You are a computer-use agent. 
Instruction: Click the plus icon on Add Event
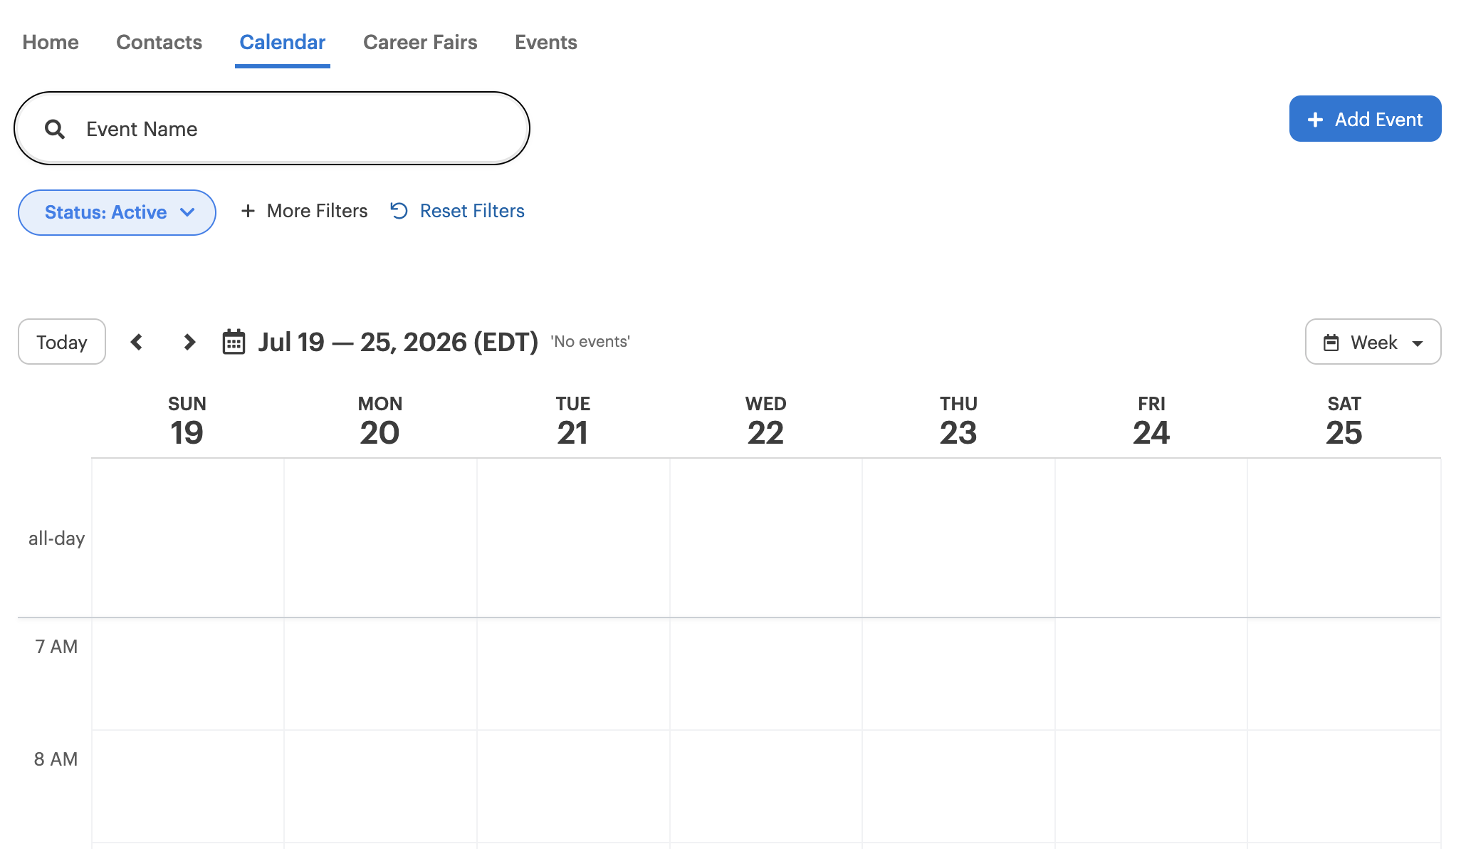coord(1315,120)
